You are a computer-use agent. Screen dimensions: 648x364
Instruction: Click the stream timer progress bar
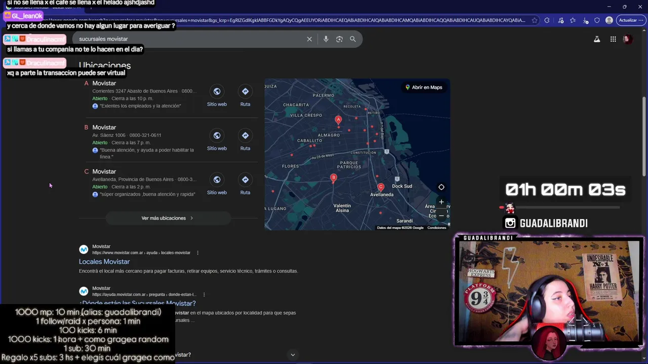(x=559, y=207)
